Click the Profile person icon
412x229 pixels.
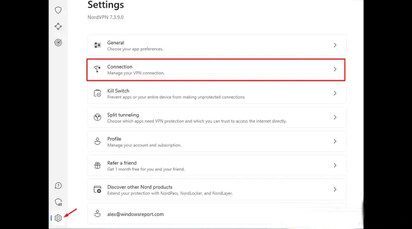[x=97, y=141]
